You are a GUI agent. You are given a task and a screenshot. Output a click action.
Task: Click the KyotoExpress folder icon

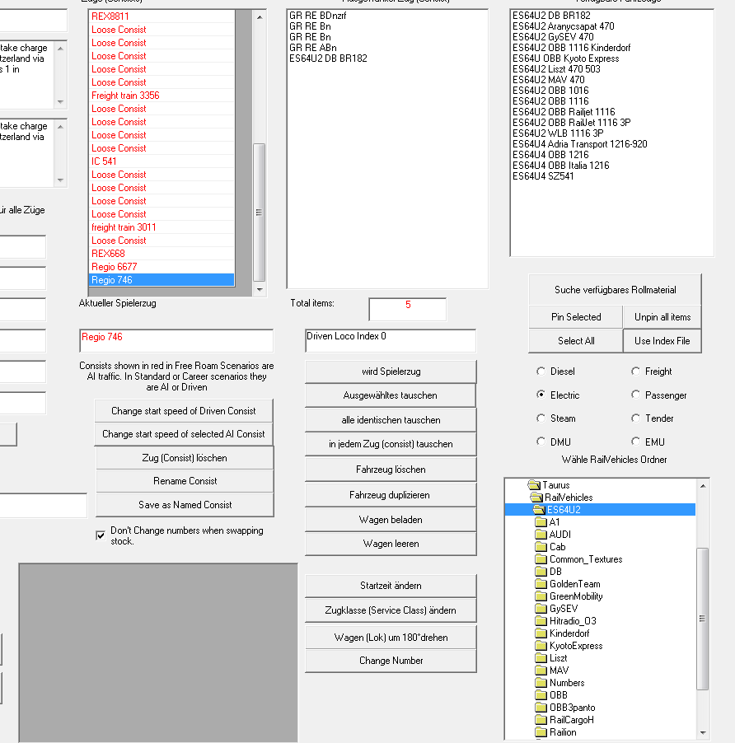541,646
